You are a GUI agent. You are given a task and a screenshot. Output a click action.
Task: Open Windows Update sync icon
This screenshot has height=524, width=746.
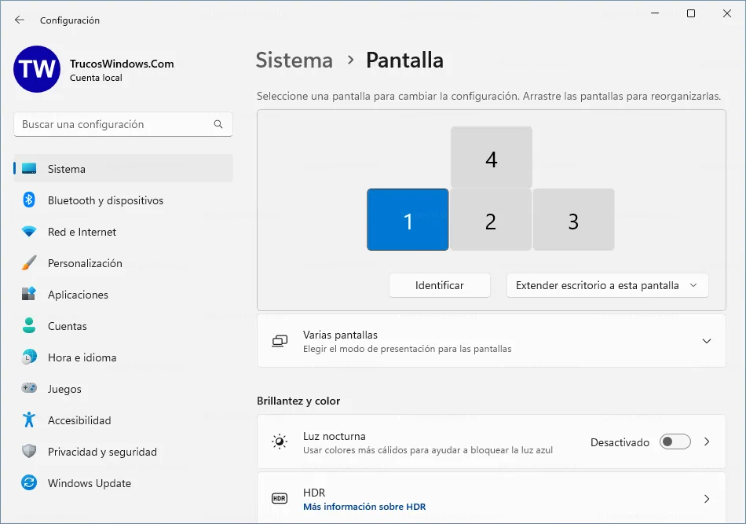(29, 482)
